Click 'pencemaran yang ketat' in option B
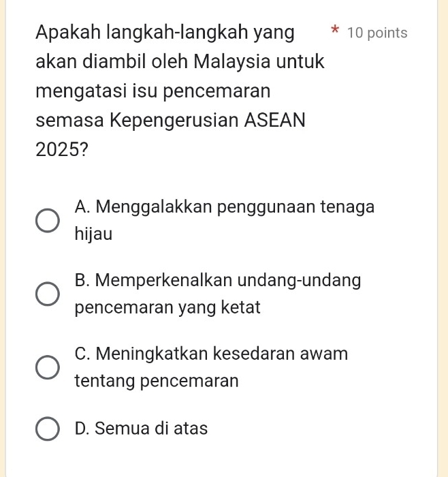 pyautogui.click(x=168, y=308)
